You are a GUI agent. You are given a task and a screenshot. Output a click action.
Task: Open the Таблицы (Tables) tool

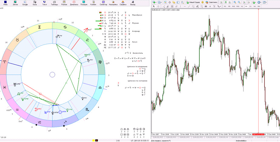55,3
